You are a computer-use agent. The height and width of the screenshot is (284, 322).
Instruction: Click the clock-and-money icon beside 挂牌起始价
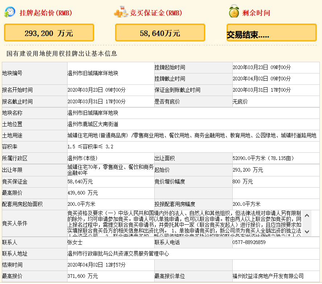[x=9, y=12]
